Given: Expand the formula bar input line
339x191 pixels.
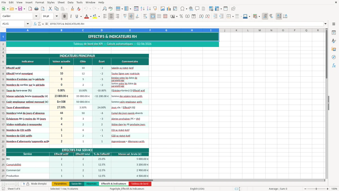Looking at the screenshot, I should (x=325, y=24).
